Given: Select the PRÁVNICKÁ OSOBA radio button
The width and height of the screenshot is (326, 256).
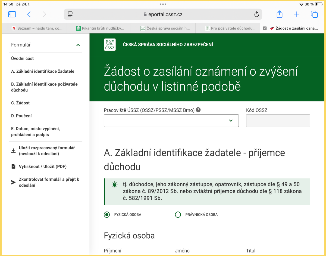Looking at the screenshot, I should pos(178,215).
